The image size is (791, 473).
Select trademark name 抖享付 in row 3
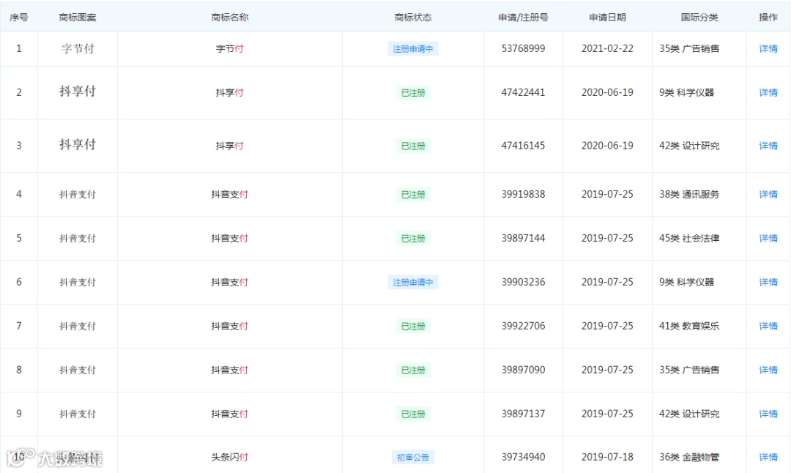tap(229, 146)
